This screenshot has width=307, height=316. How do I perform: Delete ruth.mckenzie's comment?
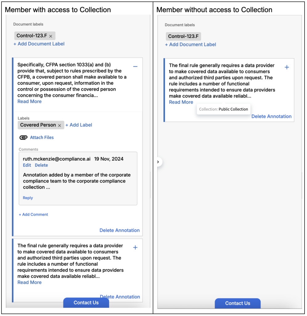(x=41, y=165)
